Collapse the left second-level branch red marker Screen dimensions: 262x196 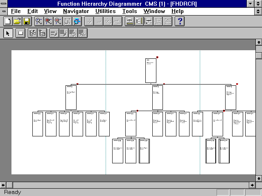point(77,84)
